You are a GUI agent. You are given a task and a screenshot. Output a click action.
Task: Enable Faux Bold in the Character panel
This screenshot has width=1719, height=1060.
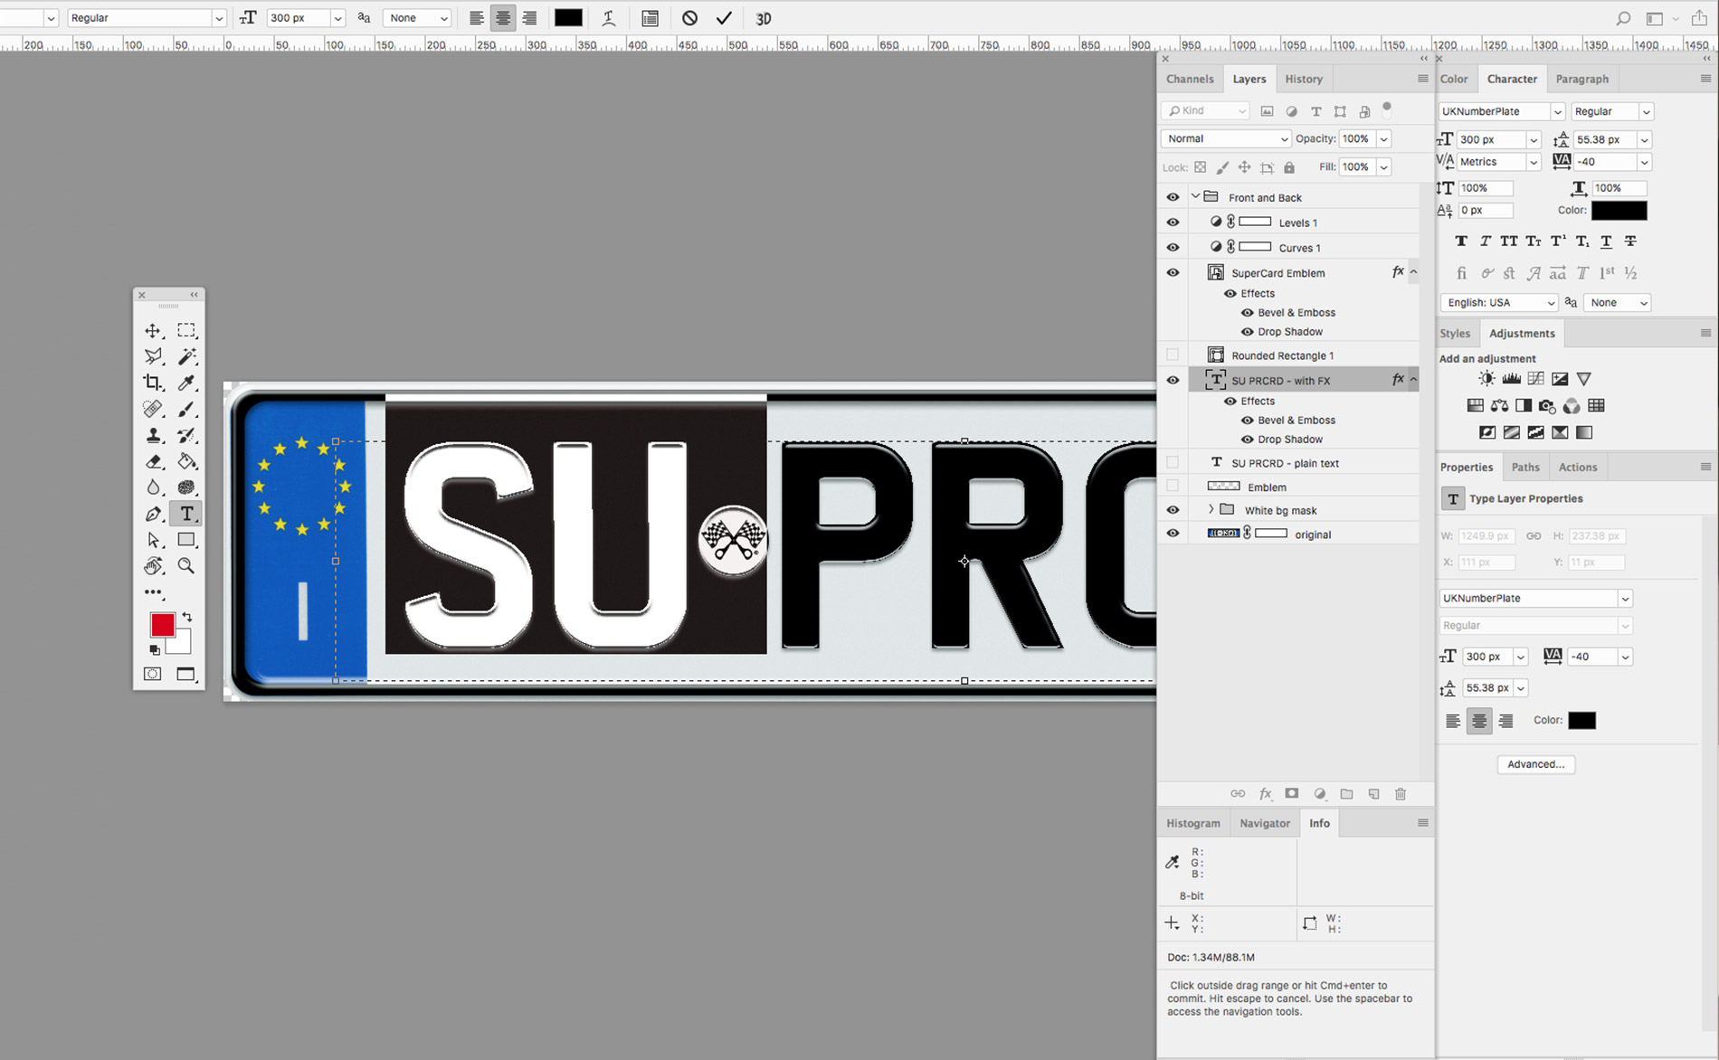pyautogui.click(x=1461, y=241)
